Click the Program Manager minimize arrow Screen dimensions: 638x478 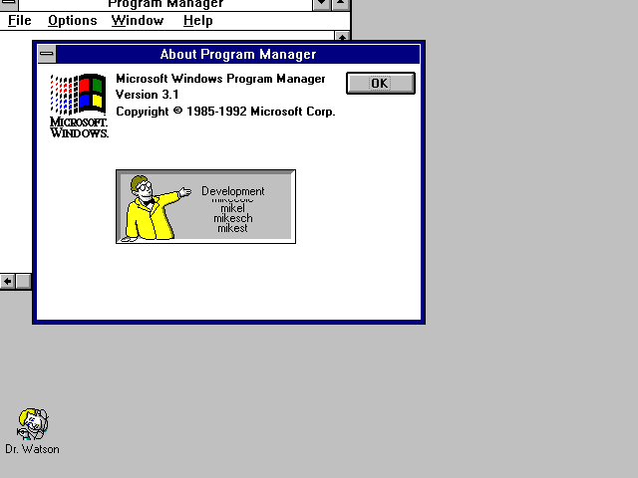click(321, 4)
